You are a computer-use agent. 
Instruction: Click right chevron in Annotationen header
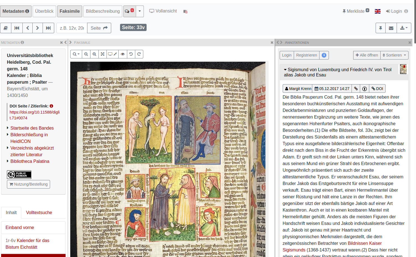click(281, 42)
